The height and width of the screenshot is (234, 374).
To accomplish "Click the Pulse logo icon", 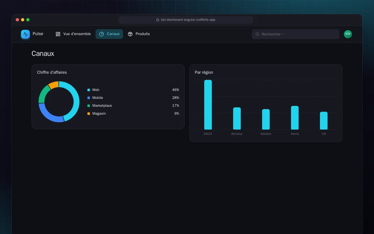I will 25,34.
